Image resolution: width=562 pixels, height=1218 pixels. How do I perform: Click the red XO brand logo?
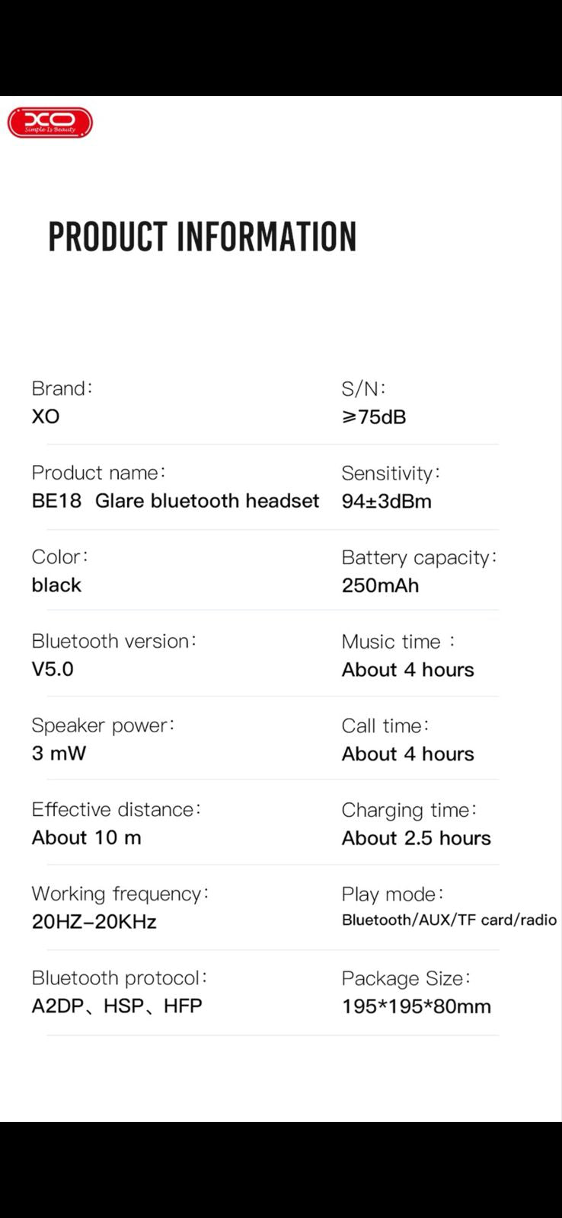point(50,123)
